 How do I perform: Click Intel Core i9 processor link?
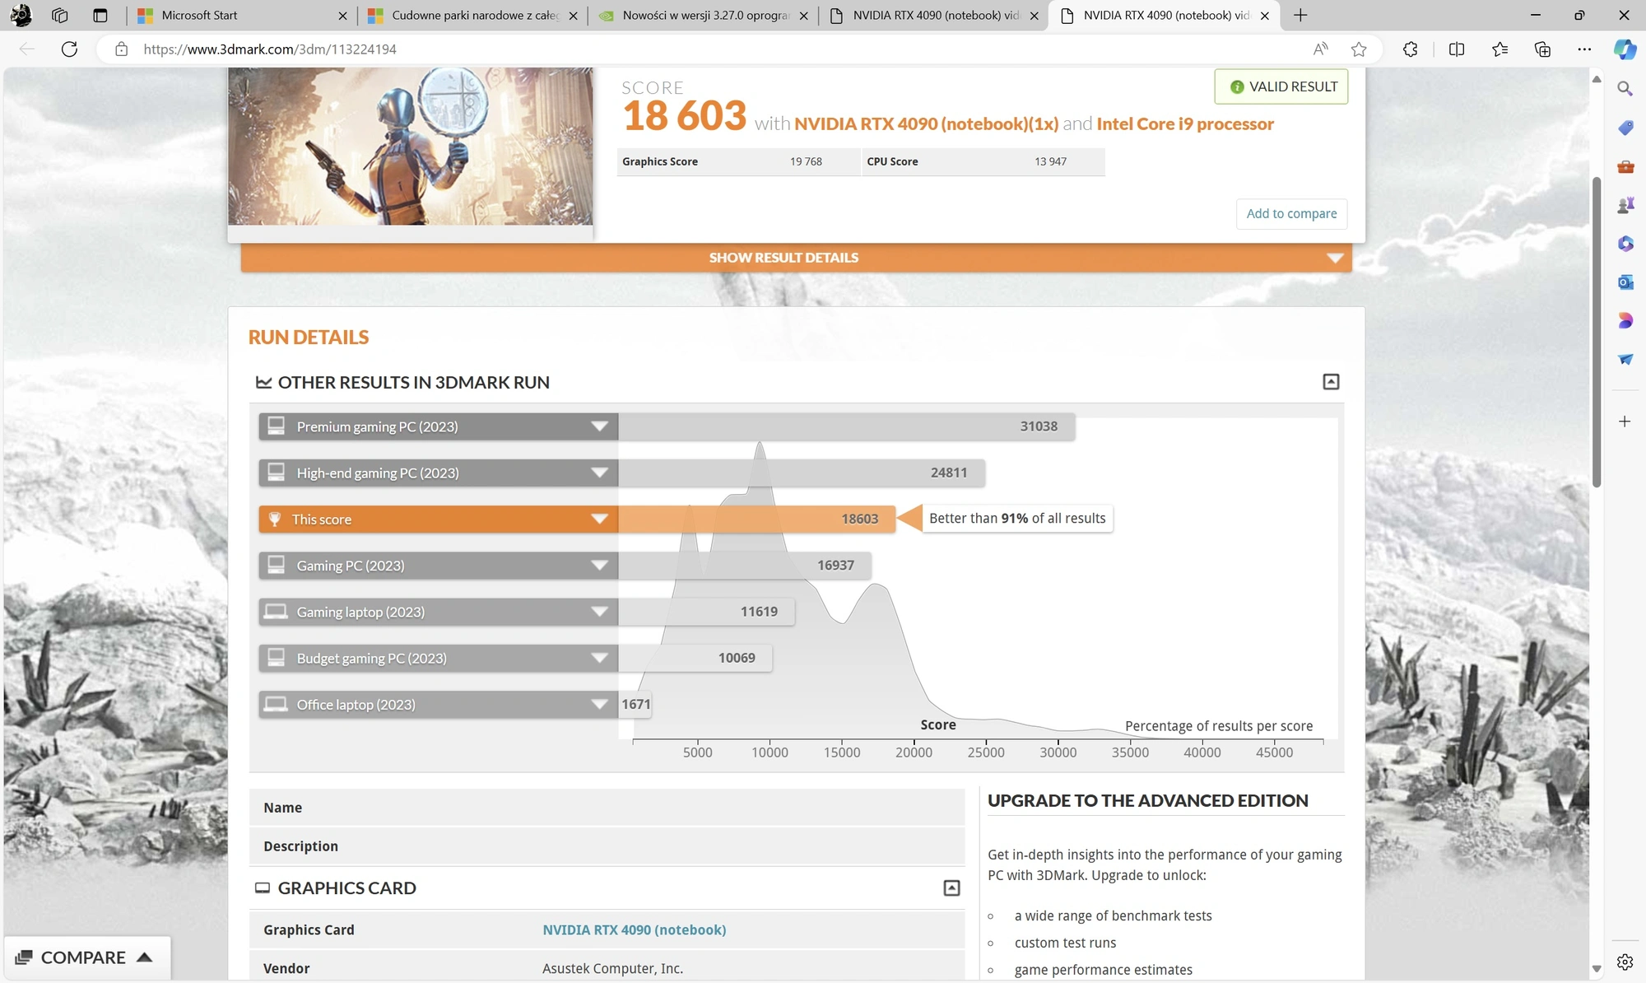pyautogui.click(x=1185, y=123)
